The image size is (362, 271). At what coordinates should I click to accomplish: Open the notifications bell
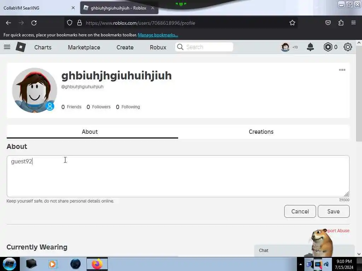310,47
